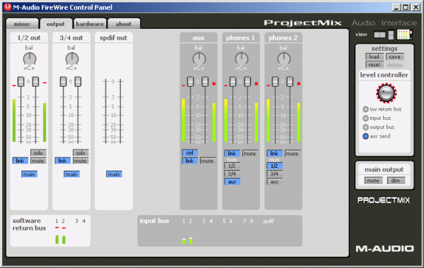Image resolution: width=424 pixels, height=268 pixels.
Task: Click the 'aux' channel header
Action: [199, 38]
